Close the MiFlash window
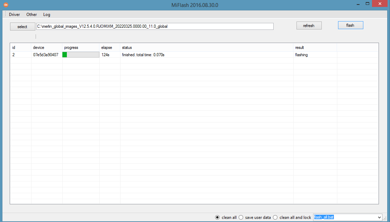 (380, 4)
